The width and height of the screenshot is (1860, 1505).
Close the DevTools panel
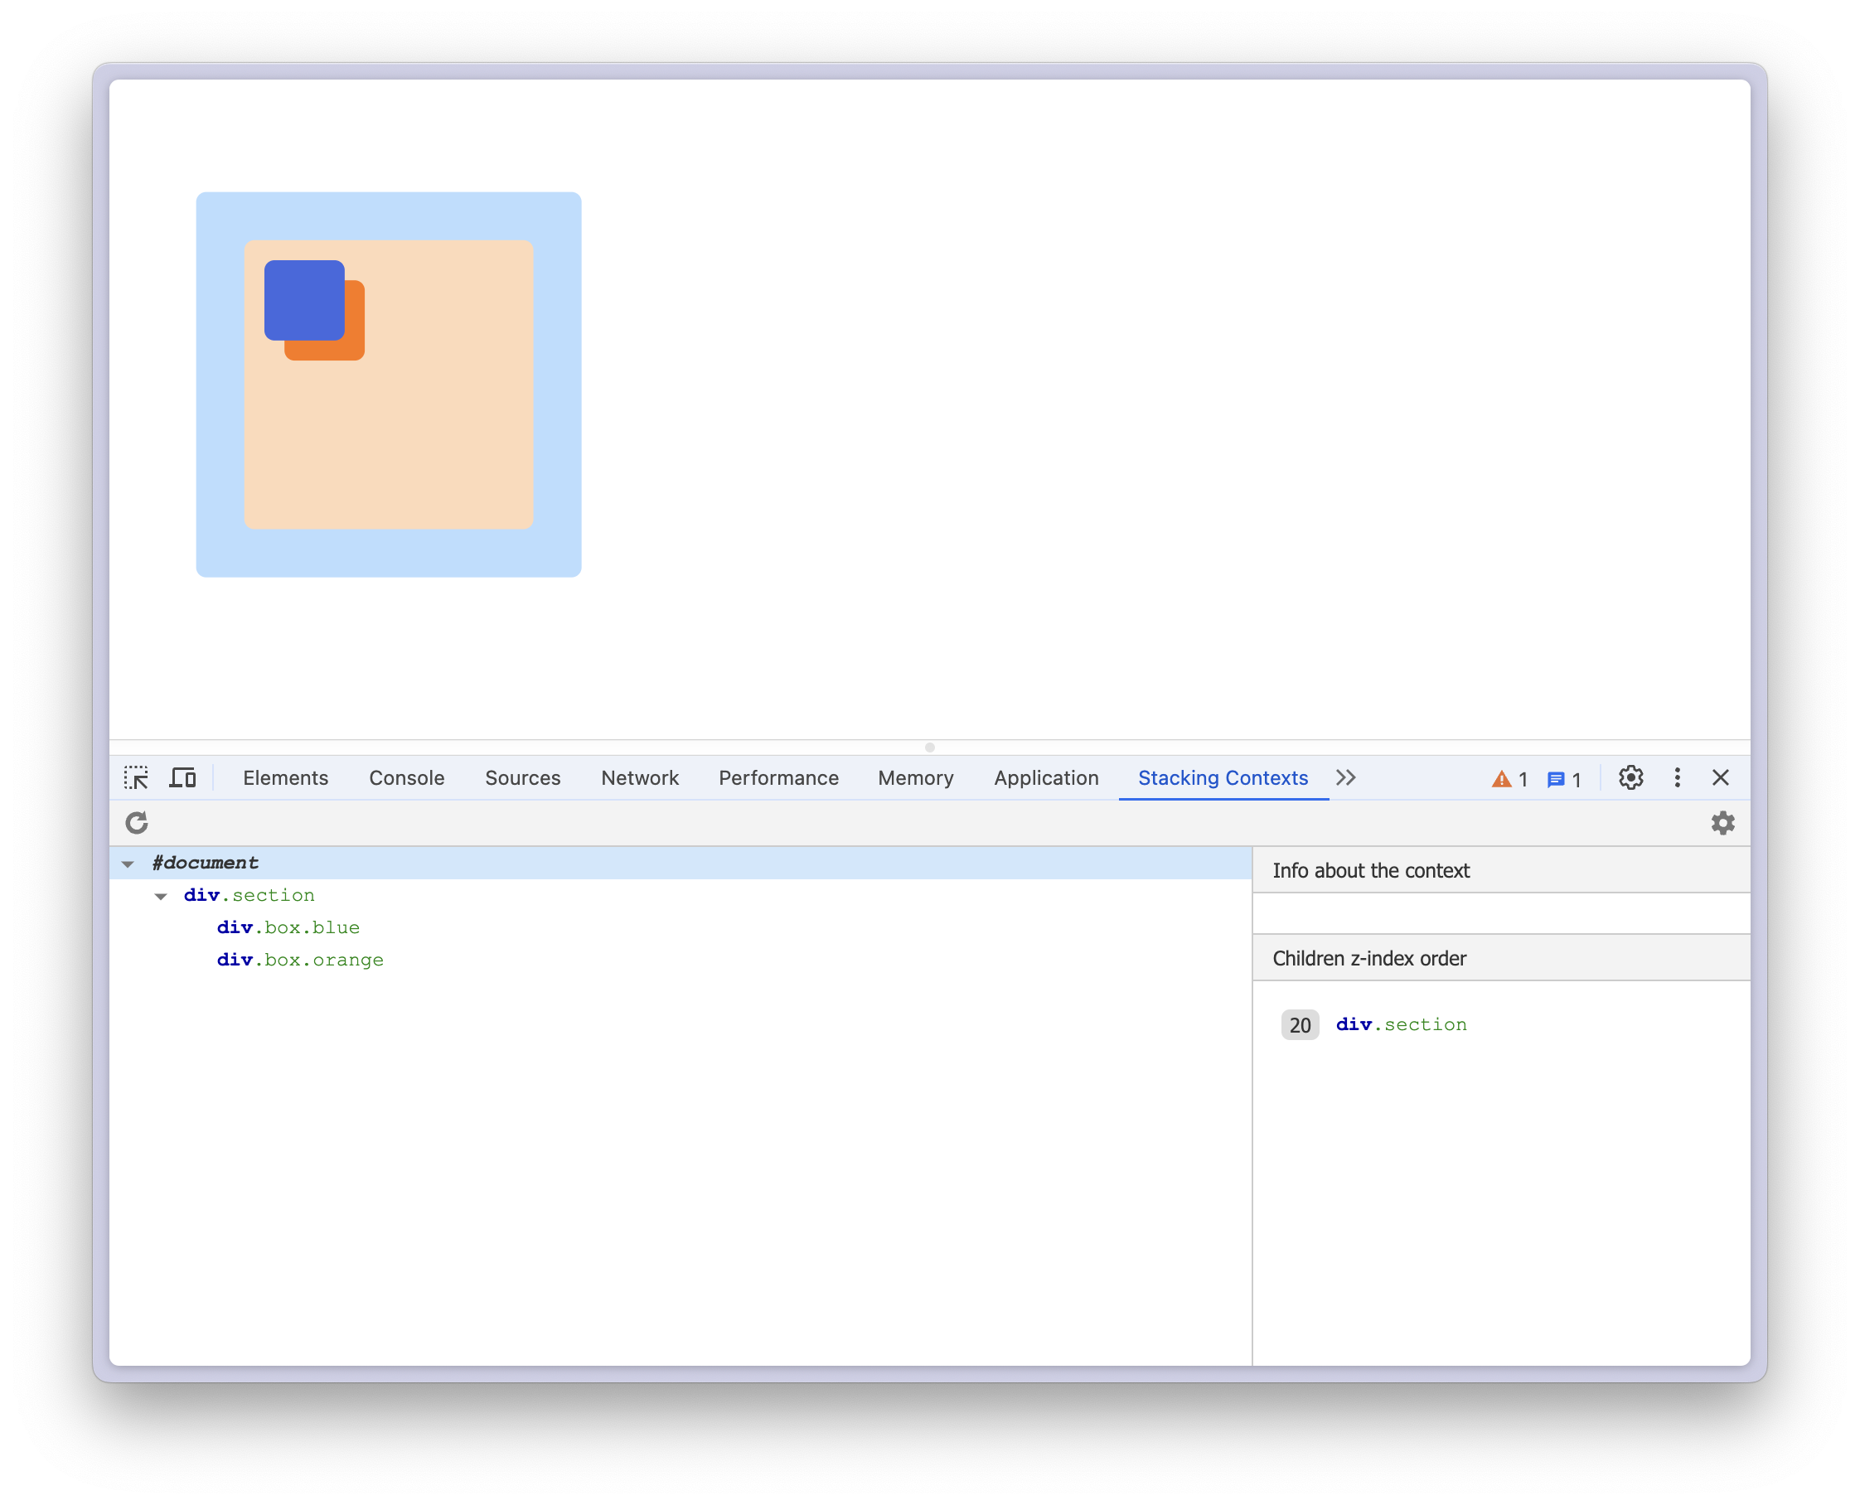pos(1721,777)
